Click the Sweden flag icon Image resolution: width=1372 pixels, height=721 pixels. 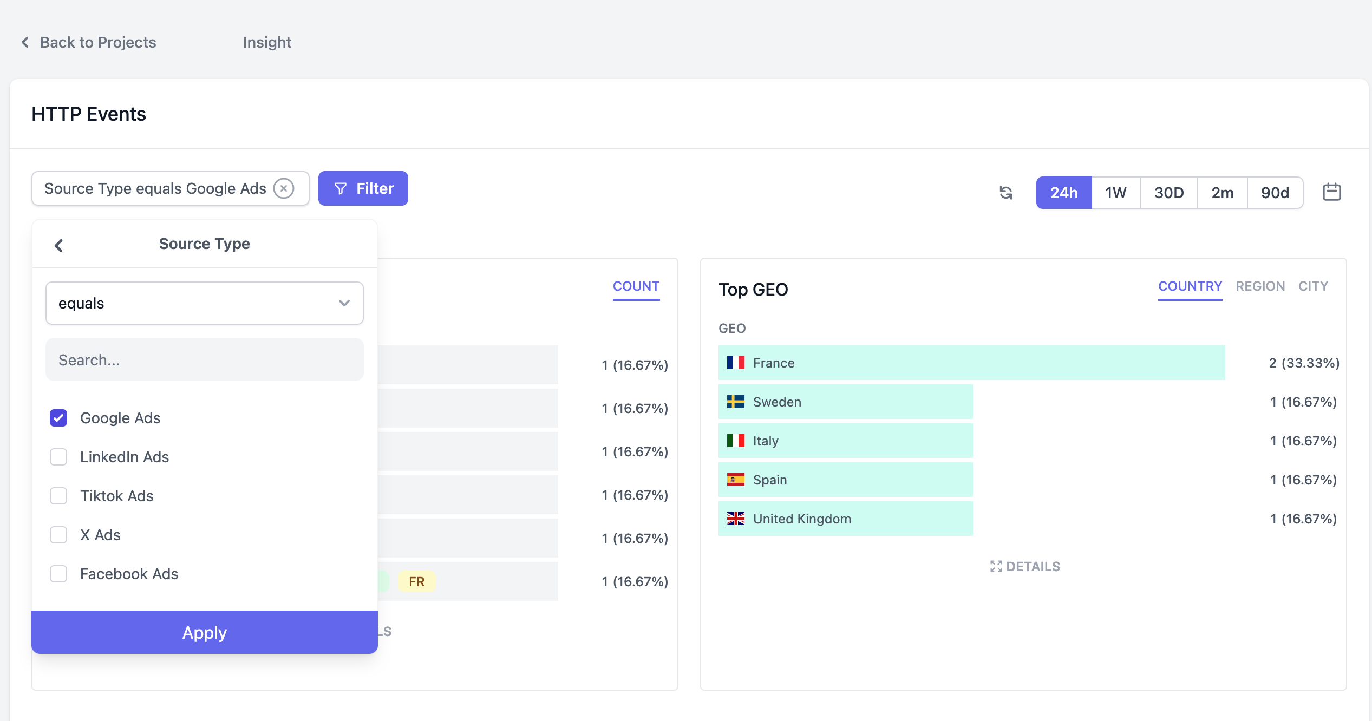pos(736,402)
